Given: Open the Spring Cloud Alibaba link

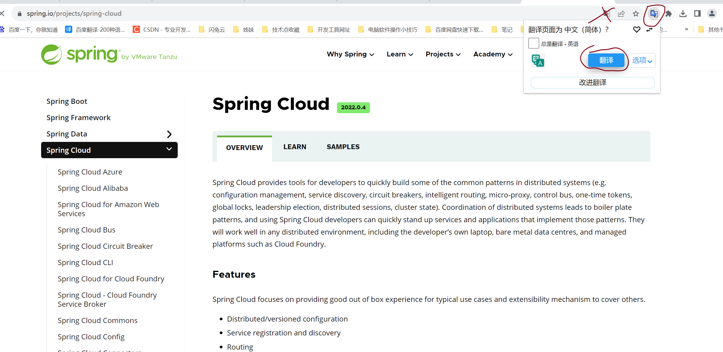Looking at the screenshot, I should click(93, 188).
